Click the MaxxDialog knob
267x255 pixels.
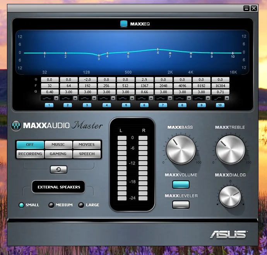pos(230,197)
